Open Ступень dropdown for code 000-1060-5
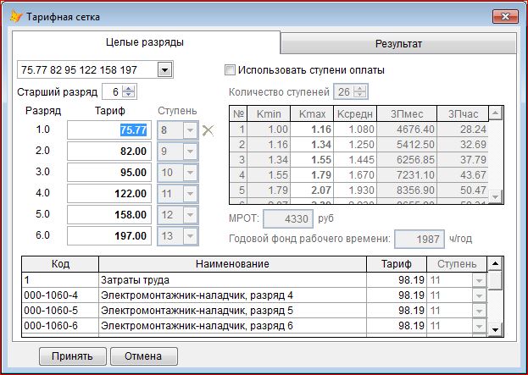Image resolution: width=528 pixels, height=375 pixels. pyautogui.click(x=479, y=311)
